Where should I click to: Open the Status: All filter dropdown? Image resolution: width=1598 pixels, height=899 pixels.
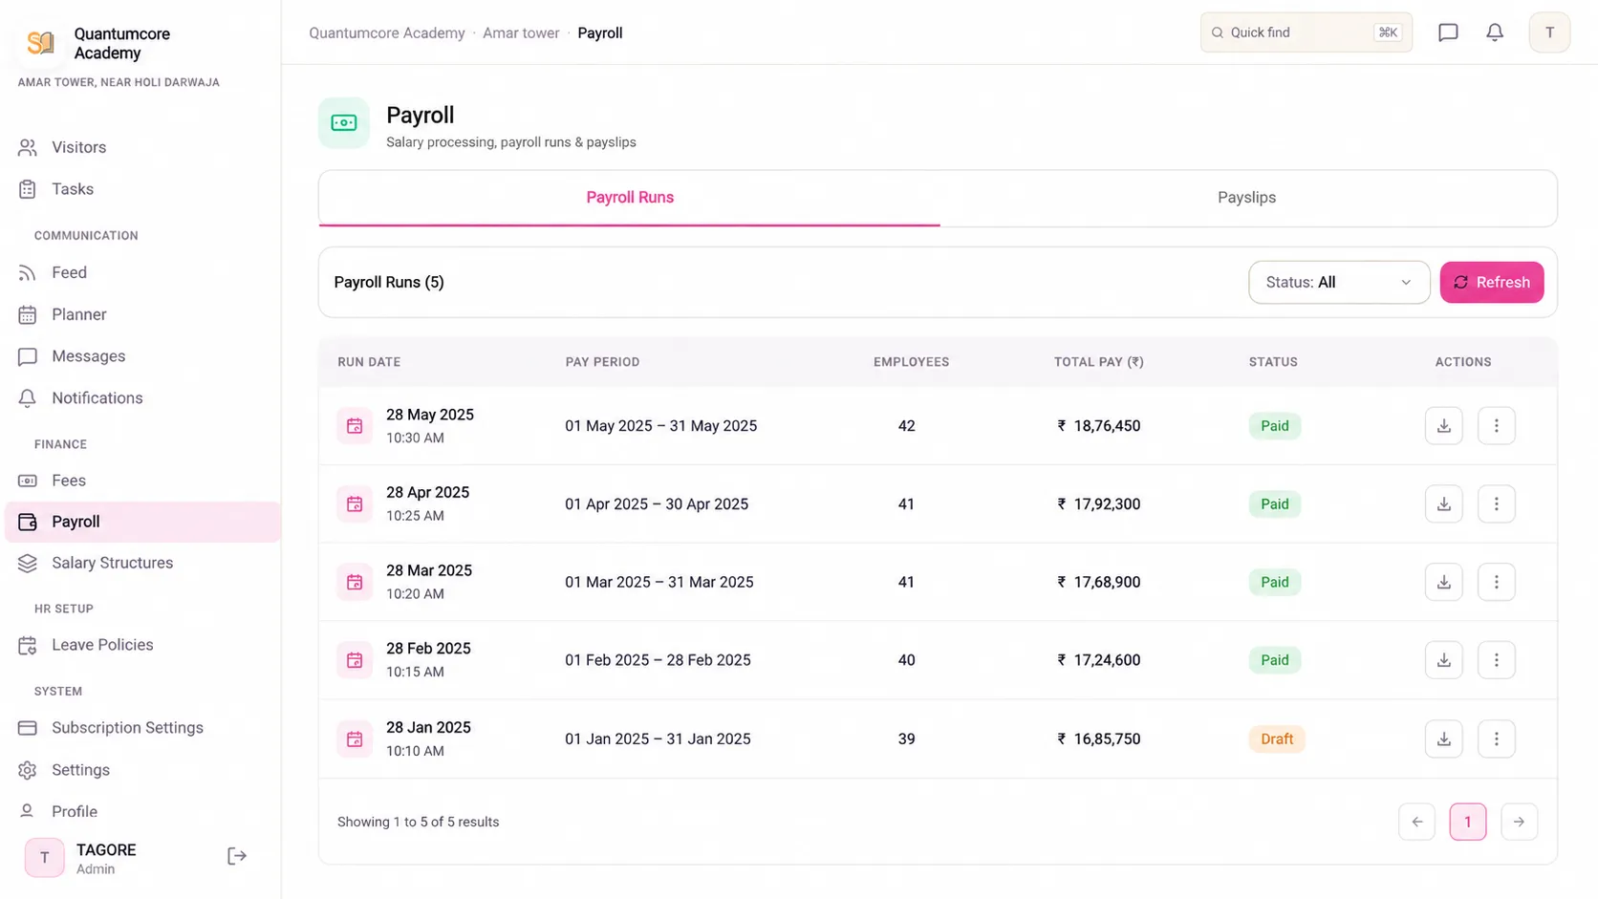(x=1339, y=283)
